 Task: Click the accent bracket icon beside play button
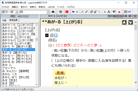pos(52,35)
